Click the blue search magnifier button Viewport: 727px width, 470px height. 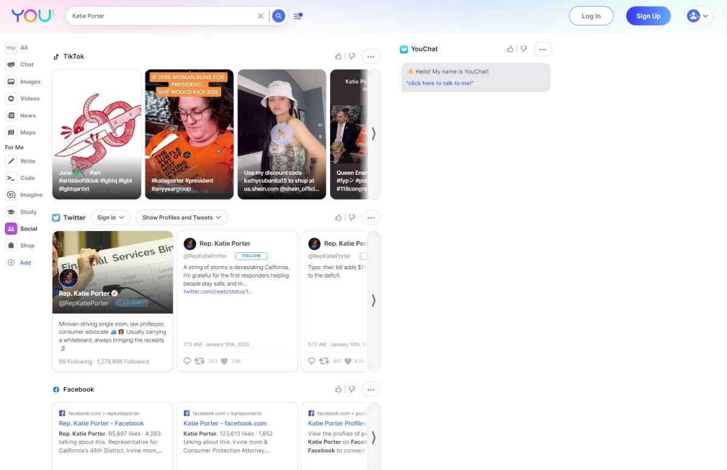click(x=278, y=16)
